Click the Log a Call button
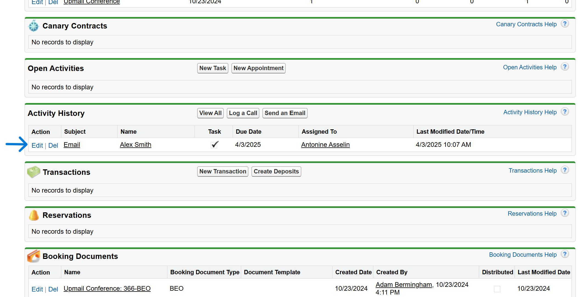The width and height of the screenshot is (578, 297). coord(243,113)
